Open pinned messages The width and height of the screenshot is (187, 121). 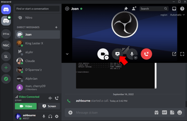click(x=126, y=9)
